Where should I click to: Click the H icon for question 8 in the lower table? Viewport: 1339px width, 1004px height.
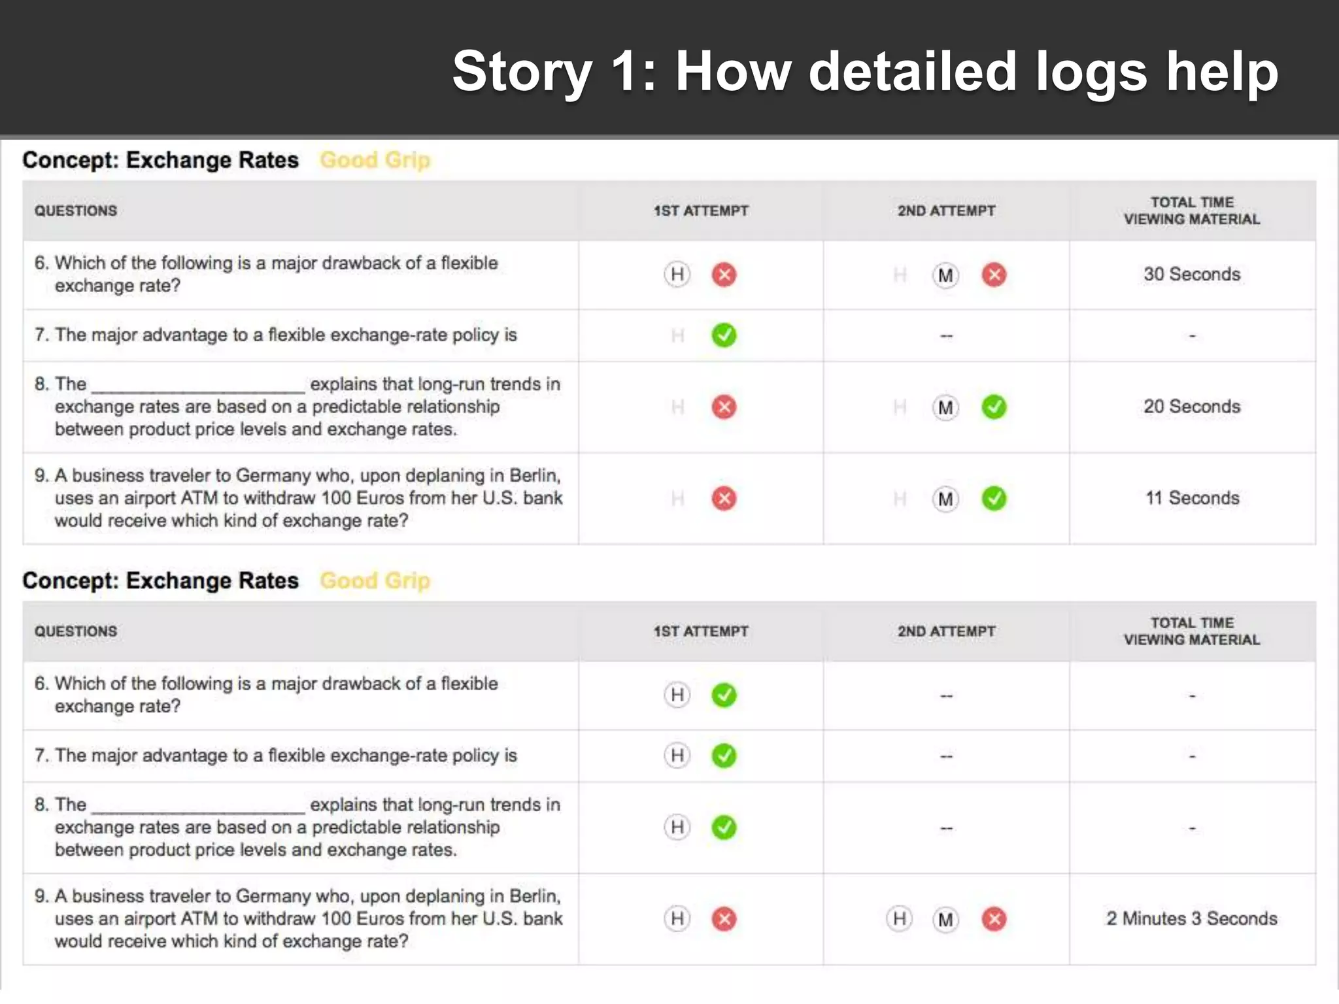click(x=677, y=827)
